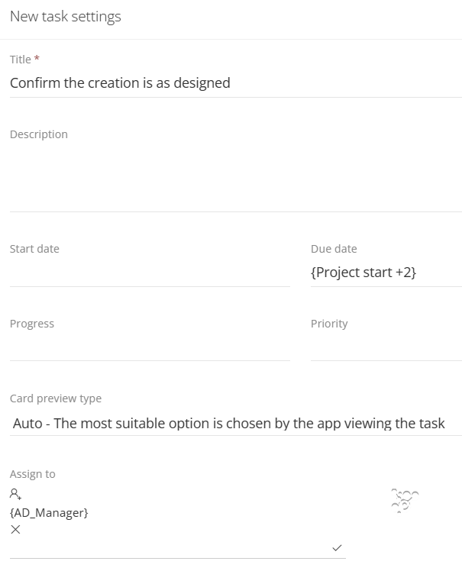Open the Priority dropdown
Image resolution: width=462 pixels, height=571 pixels.
(x=386, y=347)
